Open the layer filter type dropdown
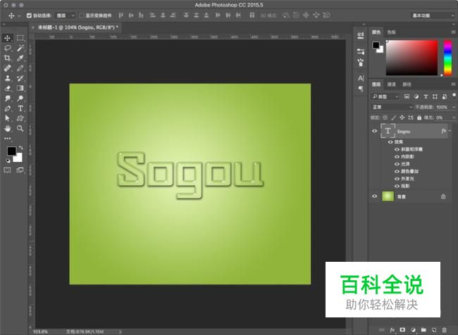The image size is (458, 335). pos(385,96)
